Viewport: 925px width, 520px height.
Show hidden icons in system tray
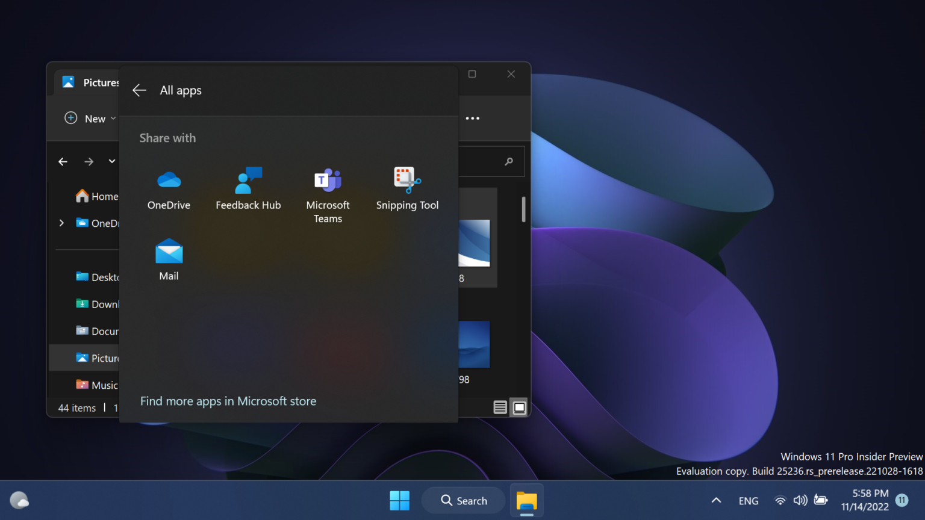tap(715, 500)
